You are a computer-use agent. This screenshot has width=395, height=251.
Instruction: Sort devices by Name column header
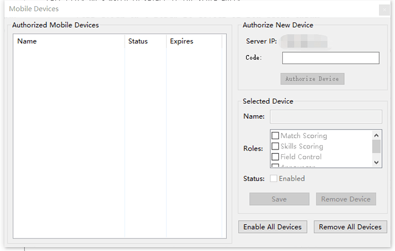pyautogui.click(x=69, y=41)
